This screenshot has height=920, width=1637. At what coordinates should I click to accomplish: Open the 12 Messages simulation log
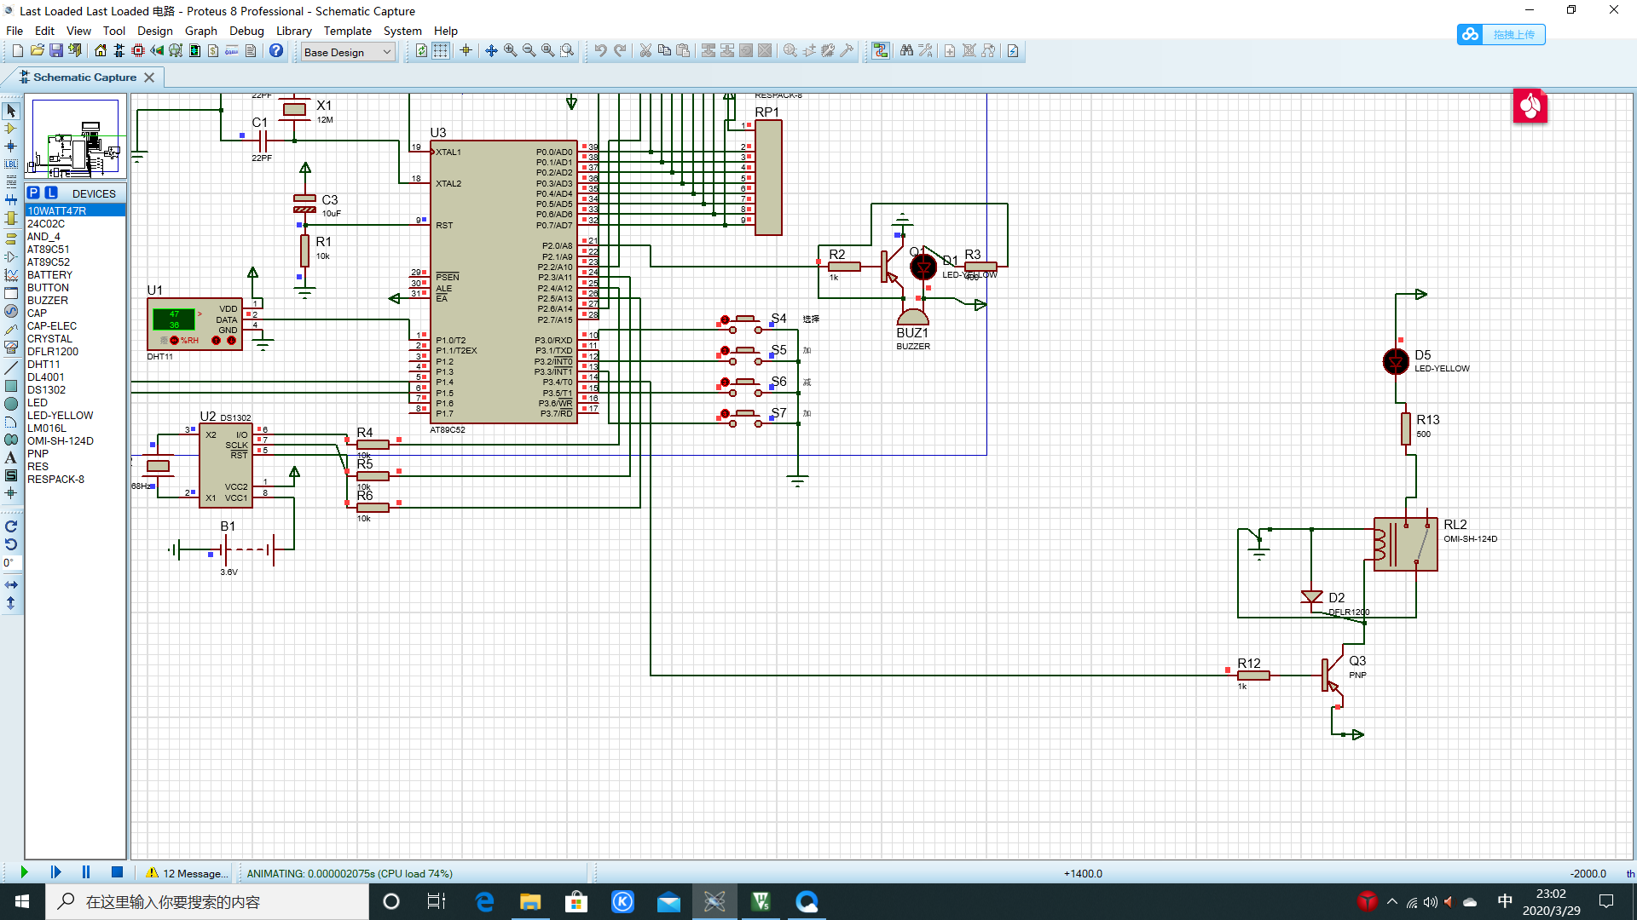point(187,873)
